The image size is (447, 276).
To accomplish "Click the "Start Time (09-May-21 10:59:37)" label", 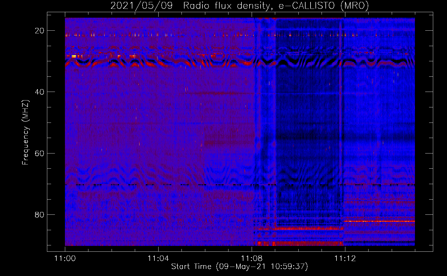I will click(240, 267).
